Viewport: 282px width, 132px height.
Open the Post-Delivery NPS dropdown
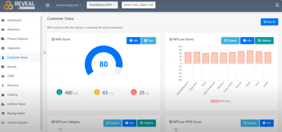(x=102, y=5)
